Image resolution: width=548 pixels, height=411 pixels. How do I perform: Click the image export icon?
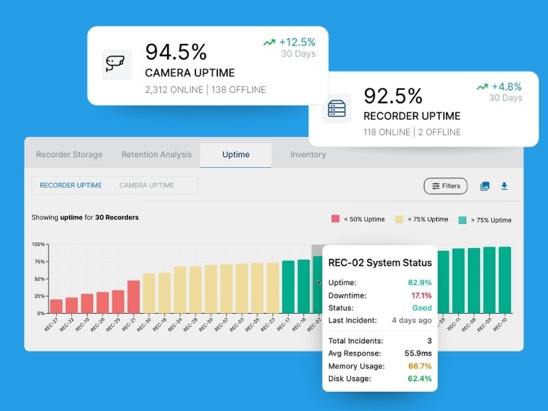[485, 186]
